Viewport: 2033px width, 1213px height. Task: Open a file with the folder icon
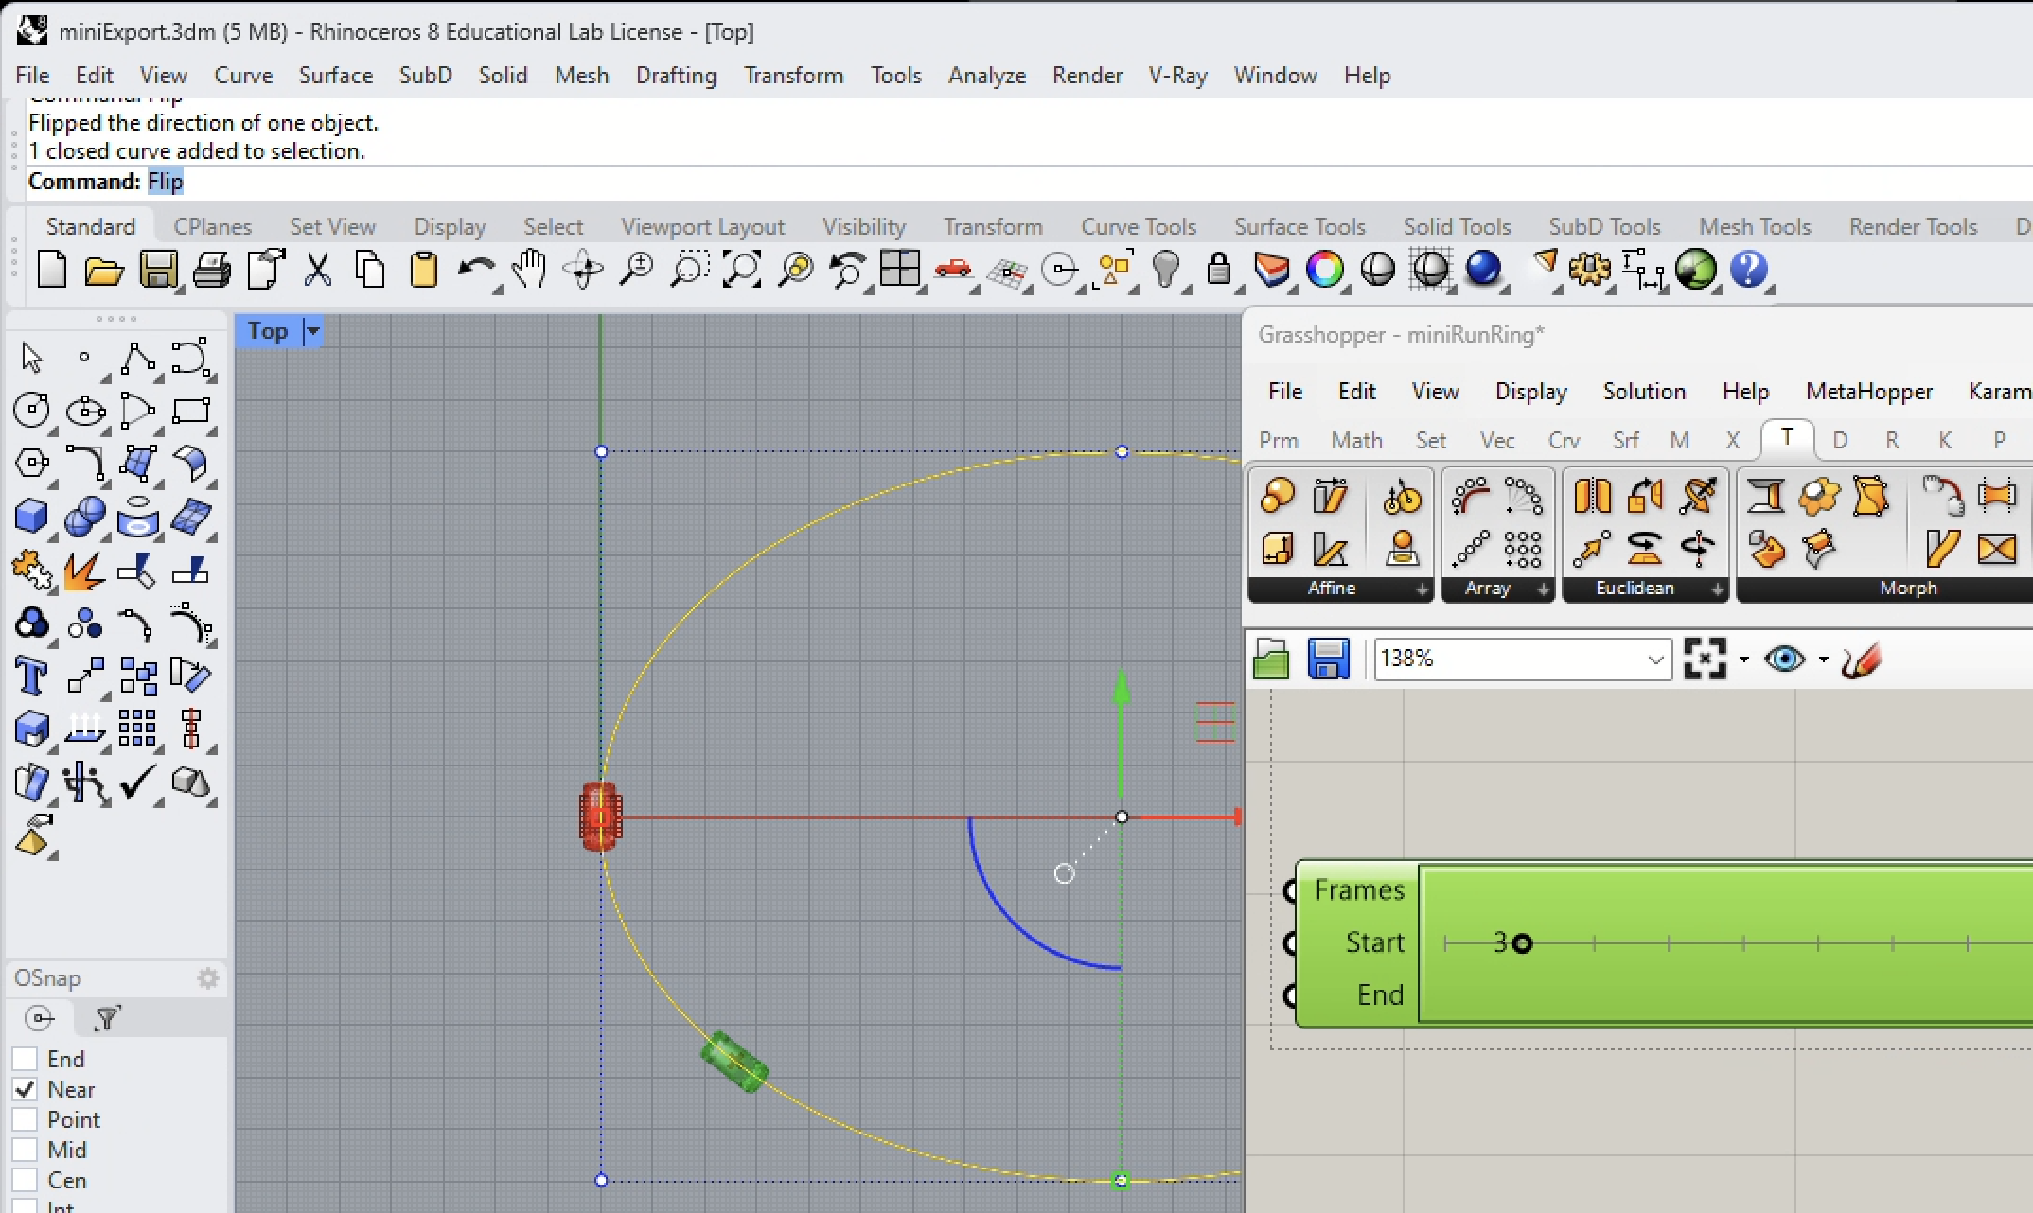click(104, 271)
